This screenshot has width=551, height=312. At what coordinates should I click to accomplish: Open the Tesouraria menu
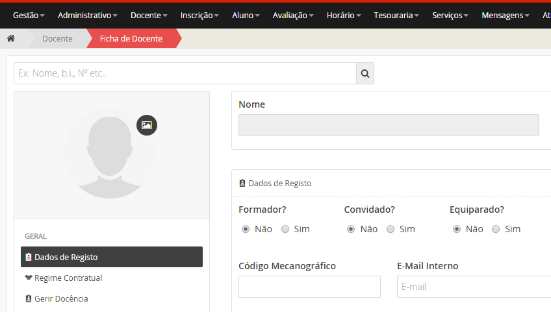397,15
